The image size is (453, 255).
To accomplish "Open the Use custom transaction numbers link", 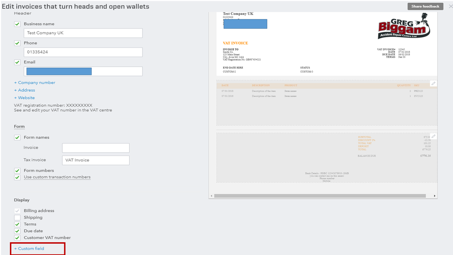I will click(57, 177).
